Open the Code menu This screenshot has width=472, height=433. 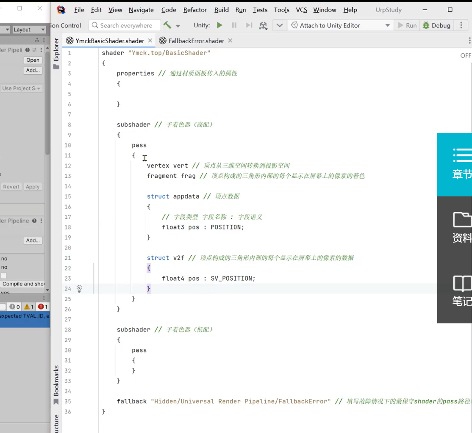169,10
